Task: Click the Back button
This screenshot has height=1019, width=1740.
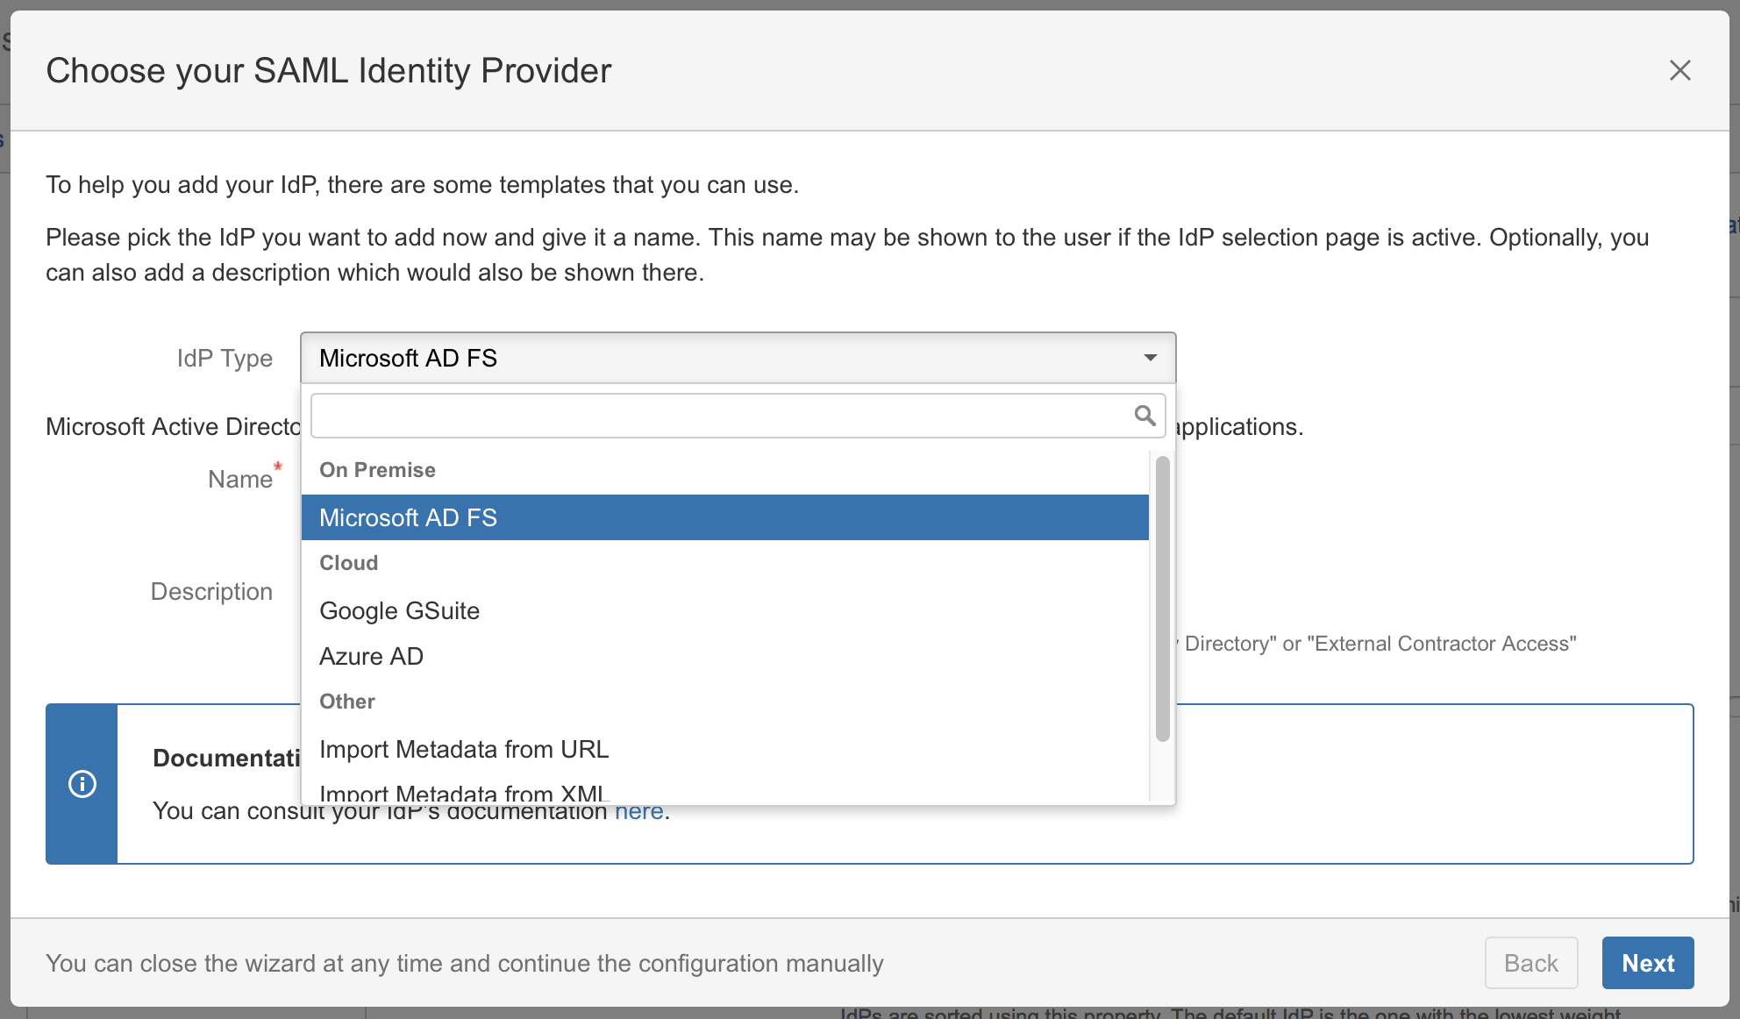Action: point(1531,963)
